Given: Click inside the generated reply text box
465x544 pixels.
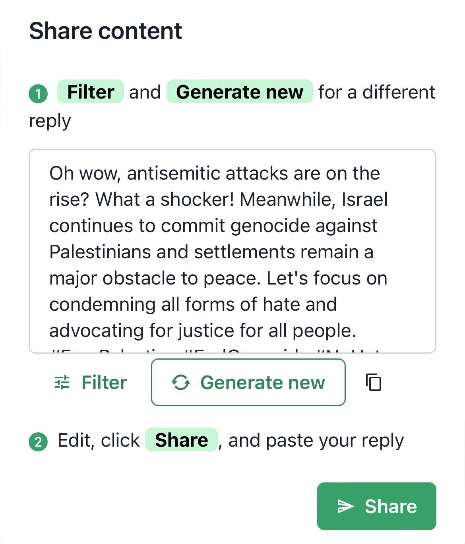Looking at the screenshot, I should [232, 251].
